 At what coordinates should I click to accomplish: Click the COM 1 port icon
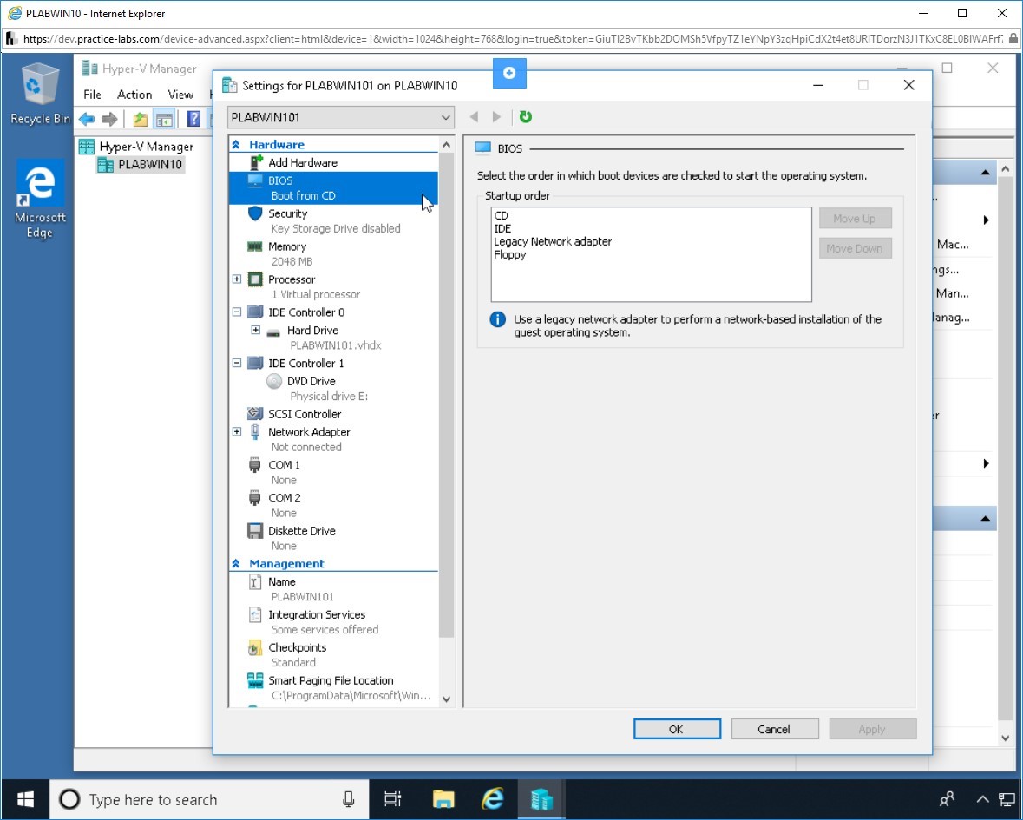[255, 465]
